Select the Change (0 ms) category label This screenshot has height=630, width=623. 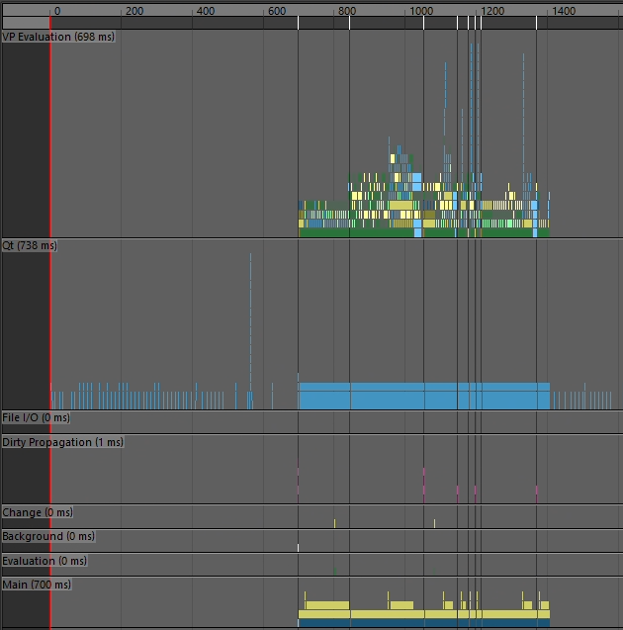pos(38,512)
